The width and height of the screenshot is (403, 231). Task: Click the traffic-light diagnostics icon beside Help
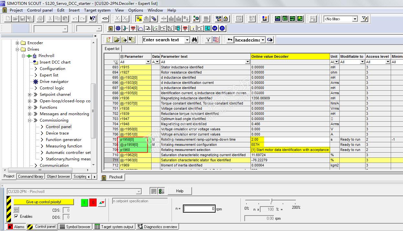pyautogui.click(x=161, y=191)
